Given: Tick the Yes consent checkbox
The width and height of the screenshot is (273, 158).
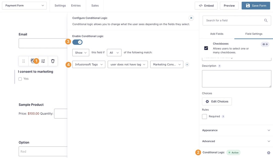Looking at the screenshot, I should point(20,79).
